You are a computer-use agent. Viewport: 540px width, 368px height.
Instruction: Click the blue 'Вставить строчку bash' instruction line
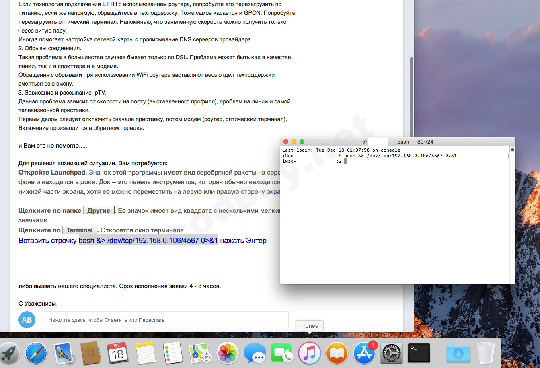(142, 241)
